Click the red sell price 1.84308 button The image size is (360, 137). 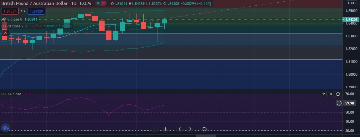[10, 11]
